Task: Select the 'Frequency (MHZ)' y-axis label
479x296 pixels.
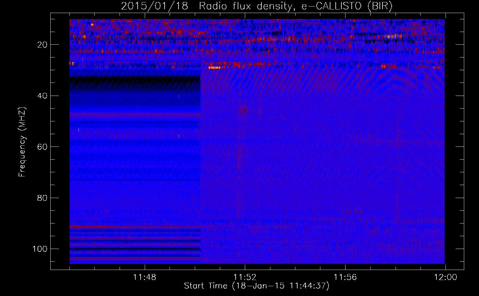Action: (x=22, y=142)
